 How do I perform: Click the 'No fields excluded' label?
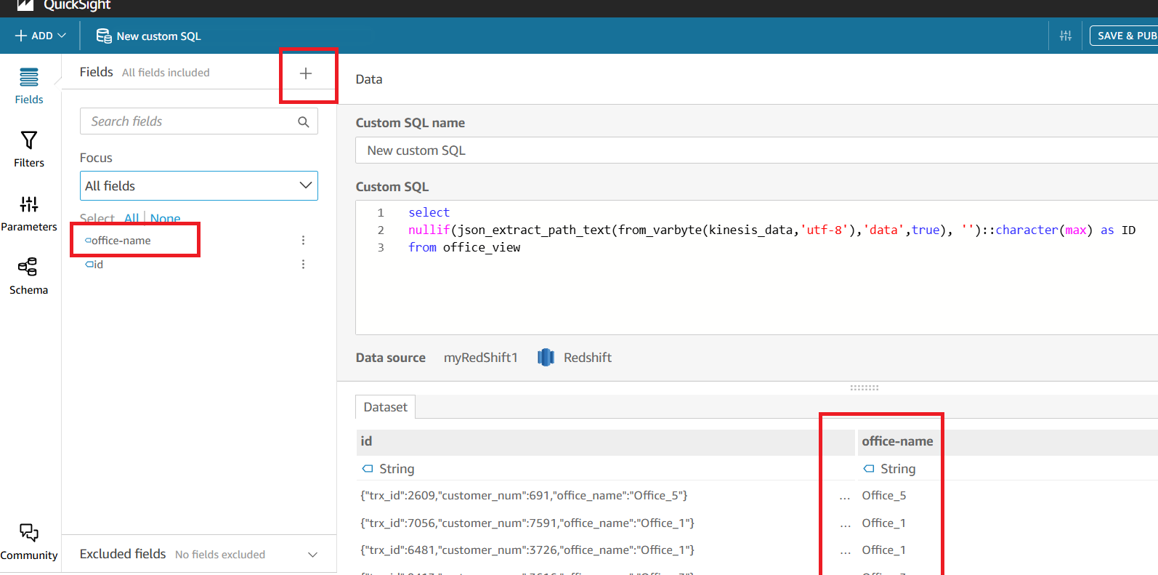point(220,555)
